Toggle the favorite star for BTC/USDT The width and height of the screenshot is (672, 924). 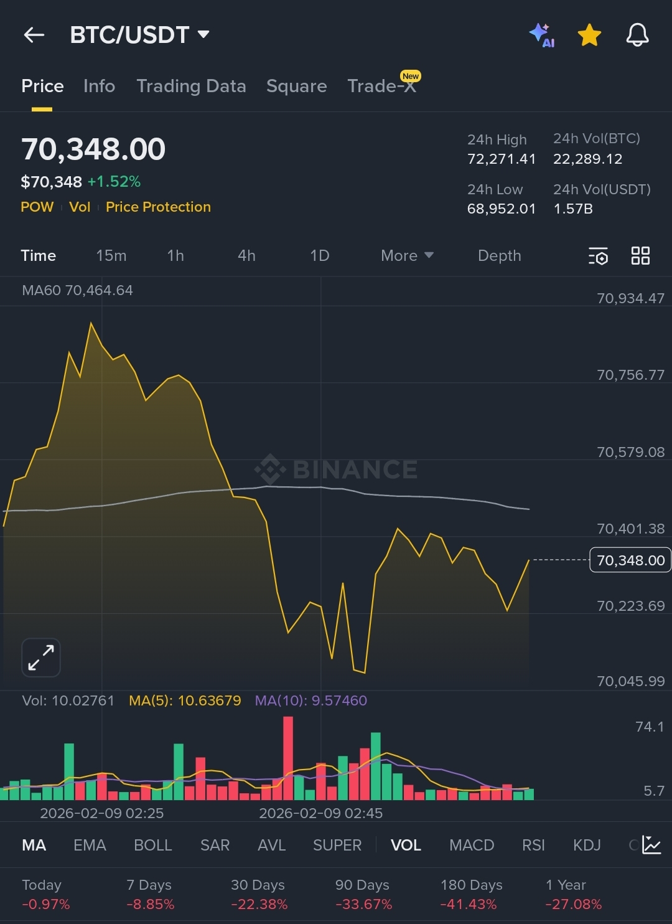tap(589, 35)
